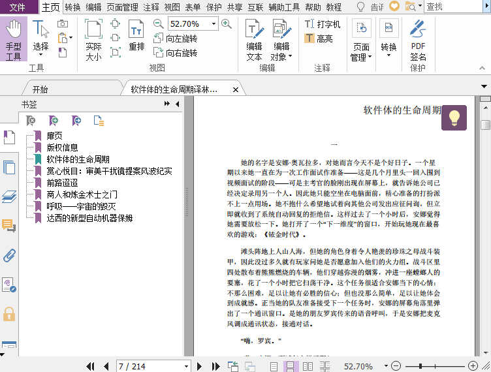The image size is (491, 372).
Task: Open bookmark 商人和炼金术士之门
Action: [x=82, y=194]
